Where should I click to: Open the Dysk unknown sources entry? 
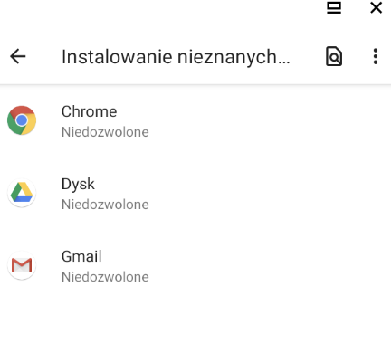pos(195,193)
